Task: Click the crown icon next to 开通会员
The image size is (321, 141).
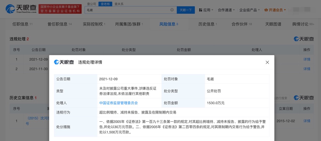Action: coord(266,10)
